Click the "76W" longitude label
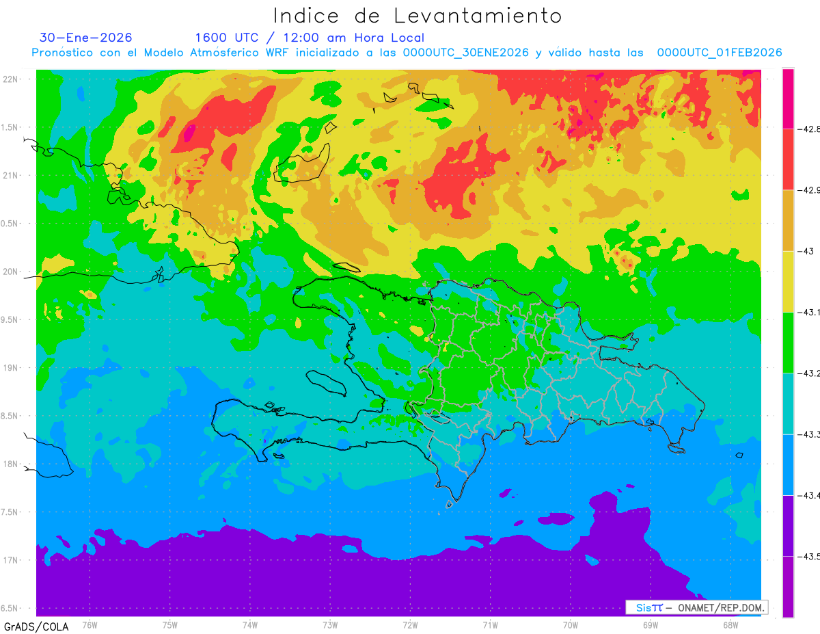This screenshot has width=820, height=634. 90,624
